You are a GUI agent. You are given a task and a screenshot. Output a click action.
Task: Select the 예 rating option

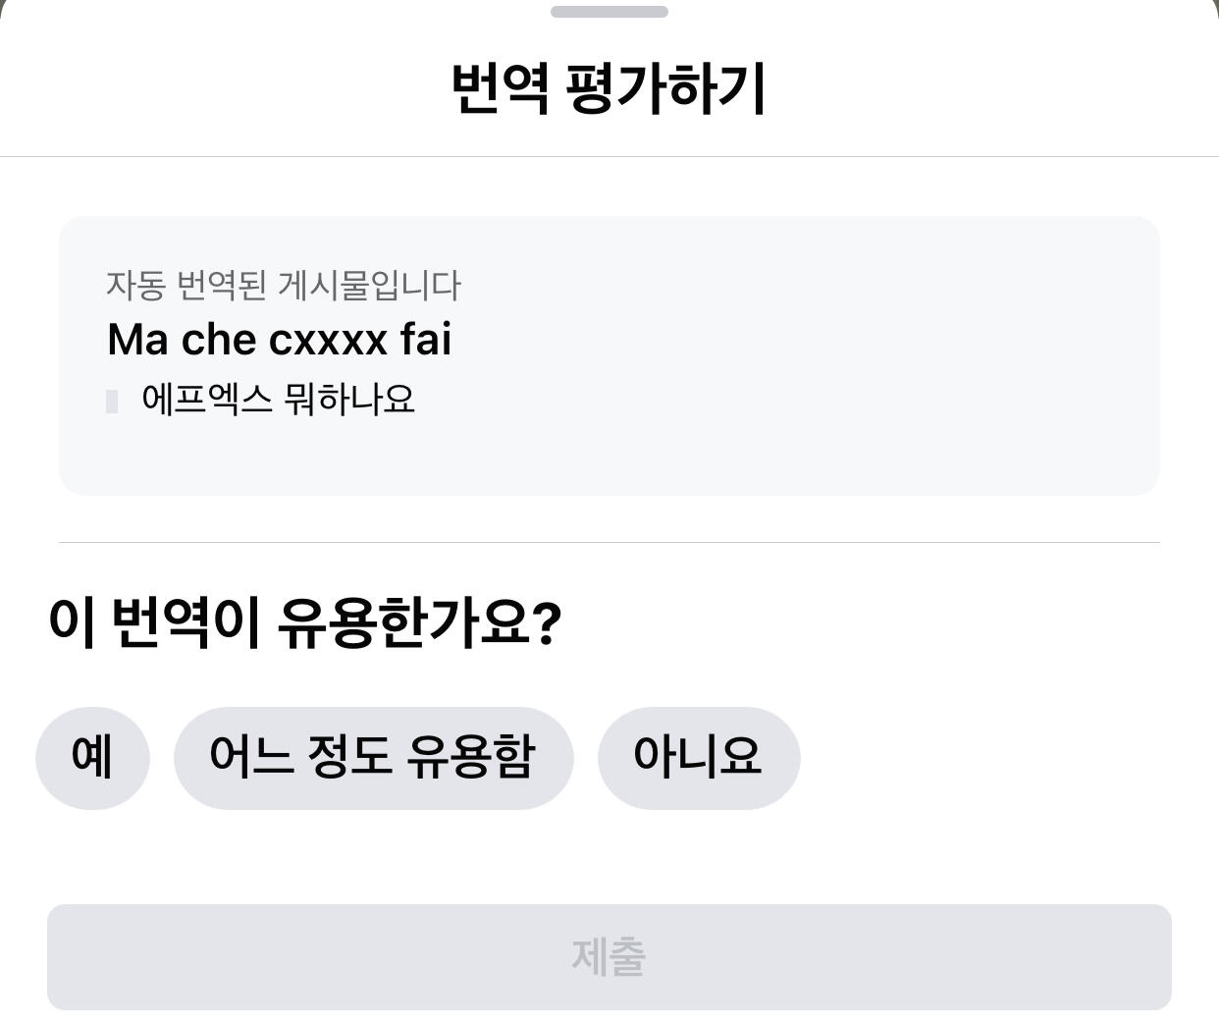click(x=92, y=757)
